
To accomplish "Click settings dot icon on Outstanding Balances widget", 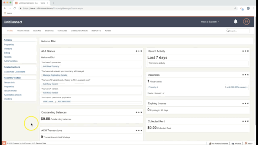I will point(136,112).
